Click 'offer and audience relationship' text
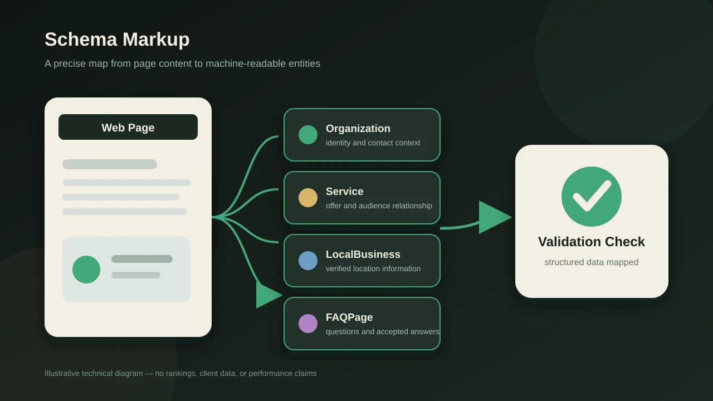The width and height of the screenshot is (713, 401). (x=379, y=206)
